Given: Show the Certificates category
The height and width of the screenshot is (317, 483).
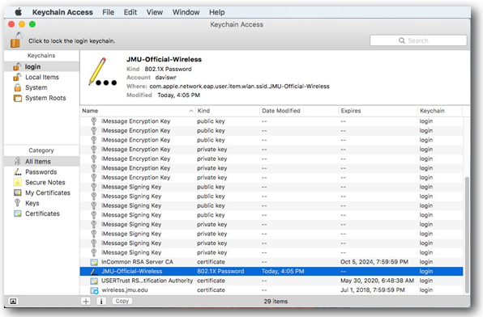Looking at the screenshot, I should click(41, 213).
